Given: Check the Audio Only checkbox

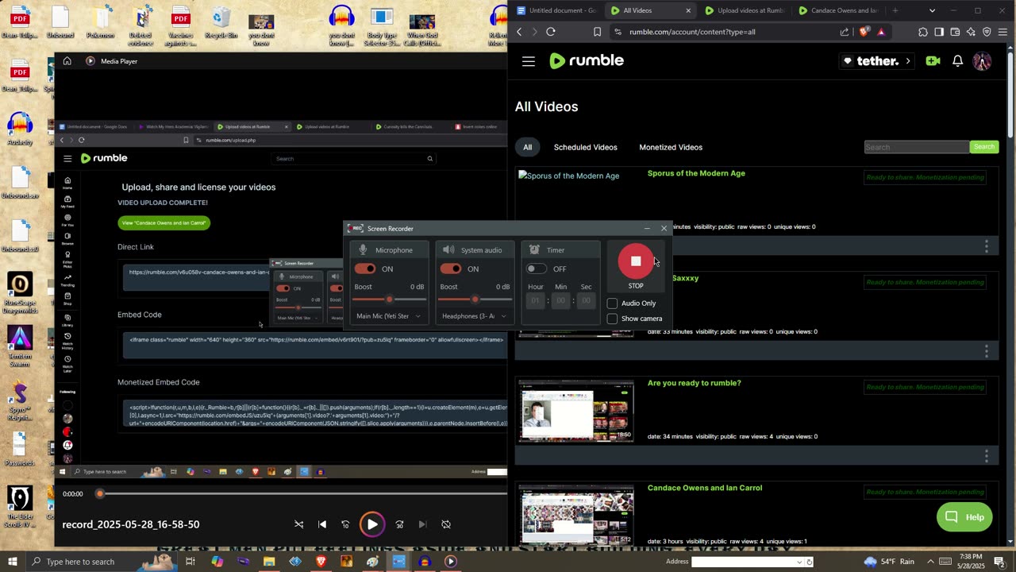Looking at the screenshot, I should point(612,303).
